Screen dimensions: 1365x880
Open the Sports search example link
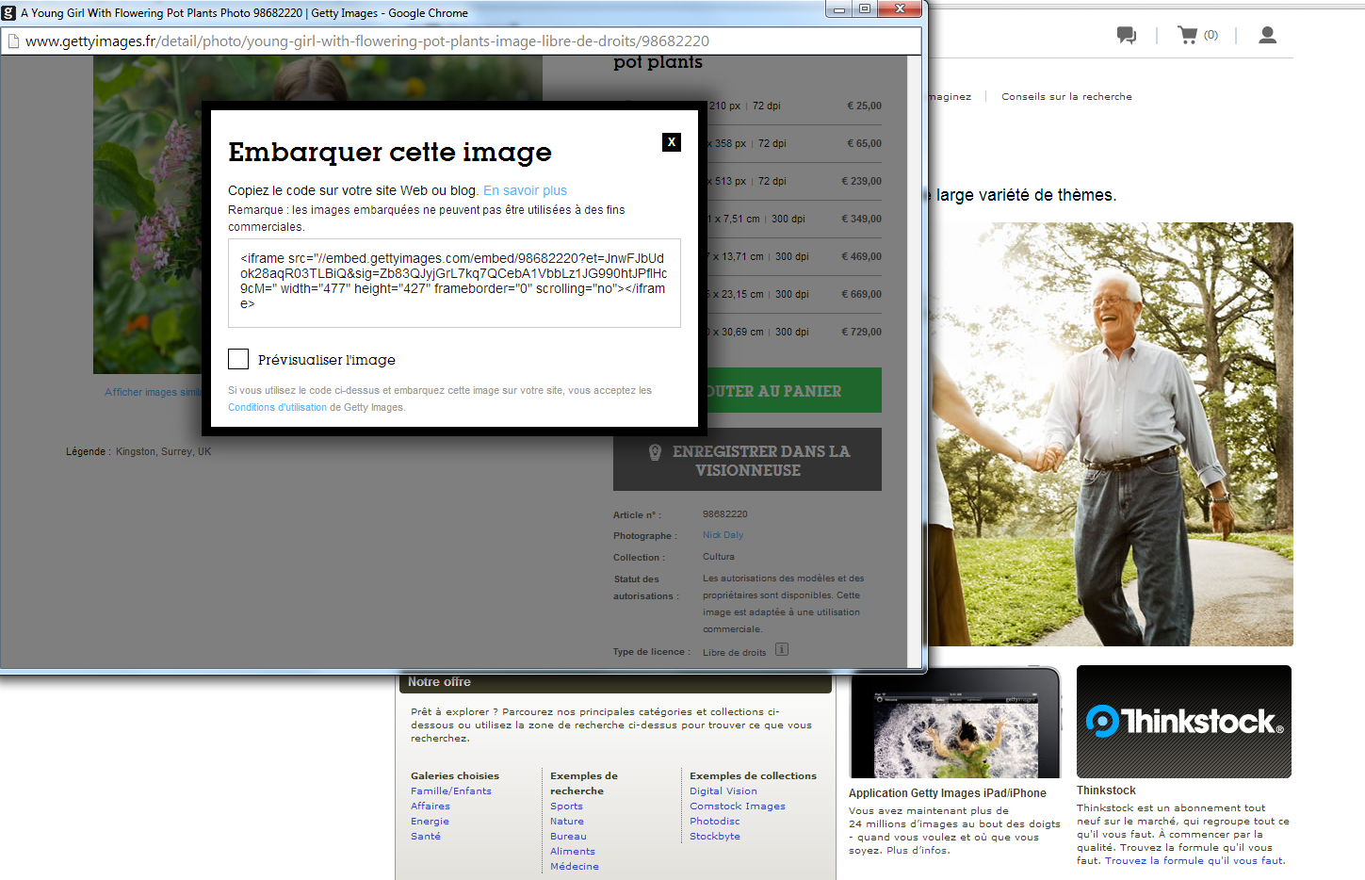coord(567,807)
